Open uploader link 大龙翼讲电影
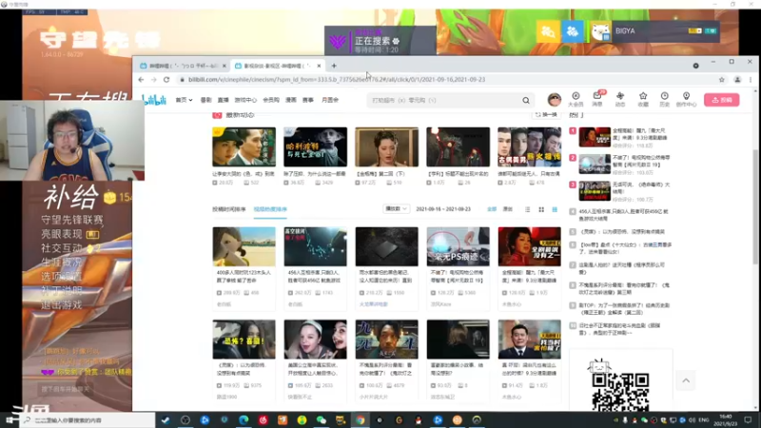 pyautogui.click(x=373, y=304)
